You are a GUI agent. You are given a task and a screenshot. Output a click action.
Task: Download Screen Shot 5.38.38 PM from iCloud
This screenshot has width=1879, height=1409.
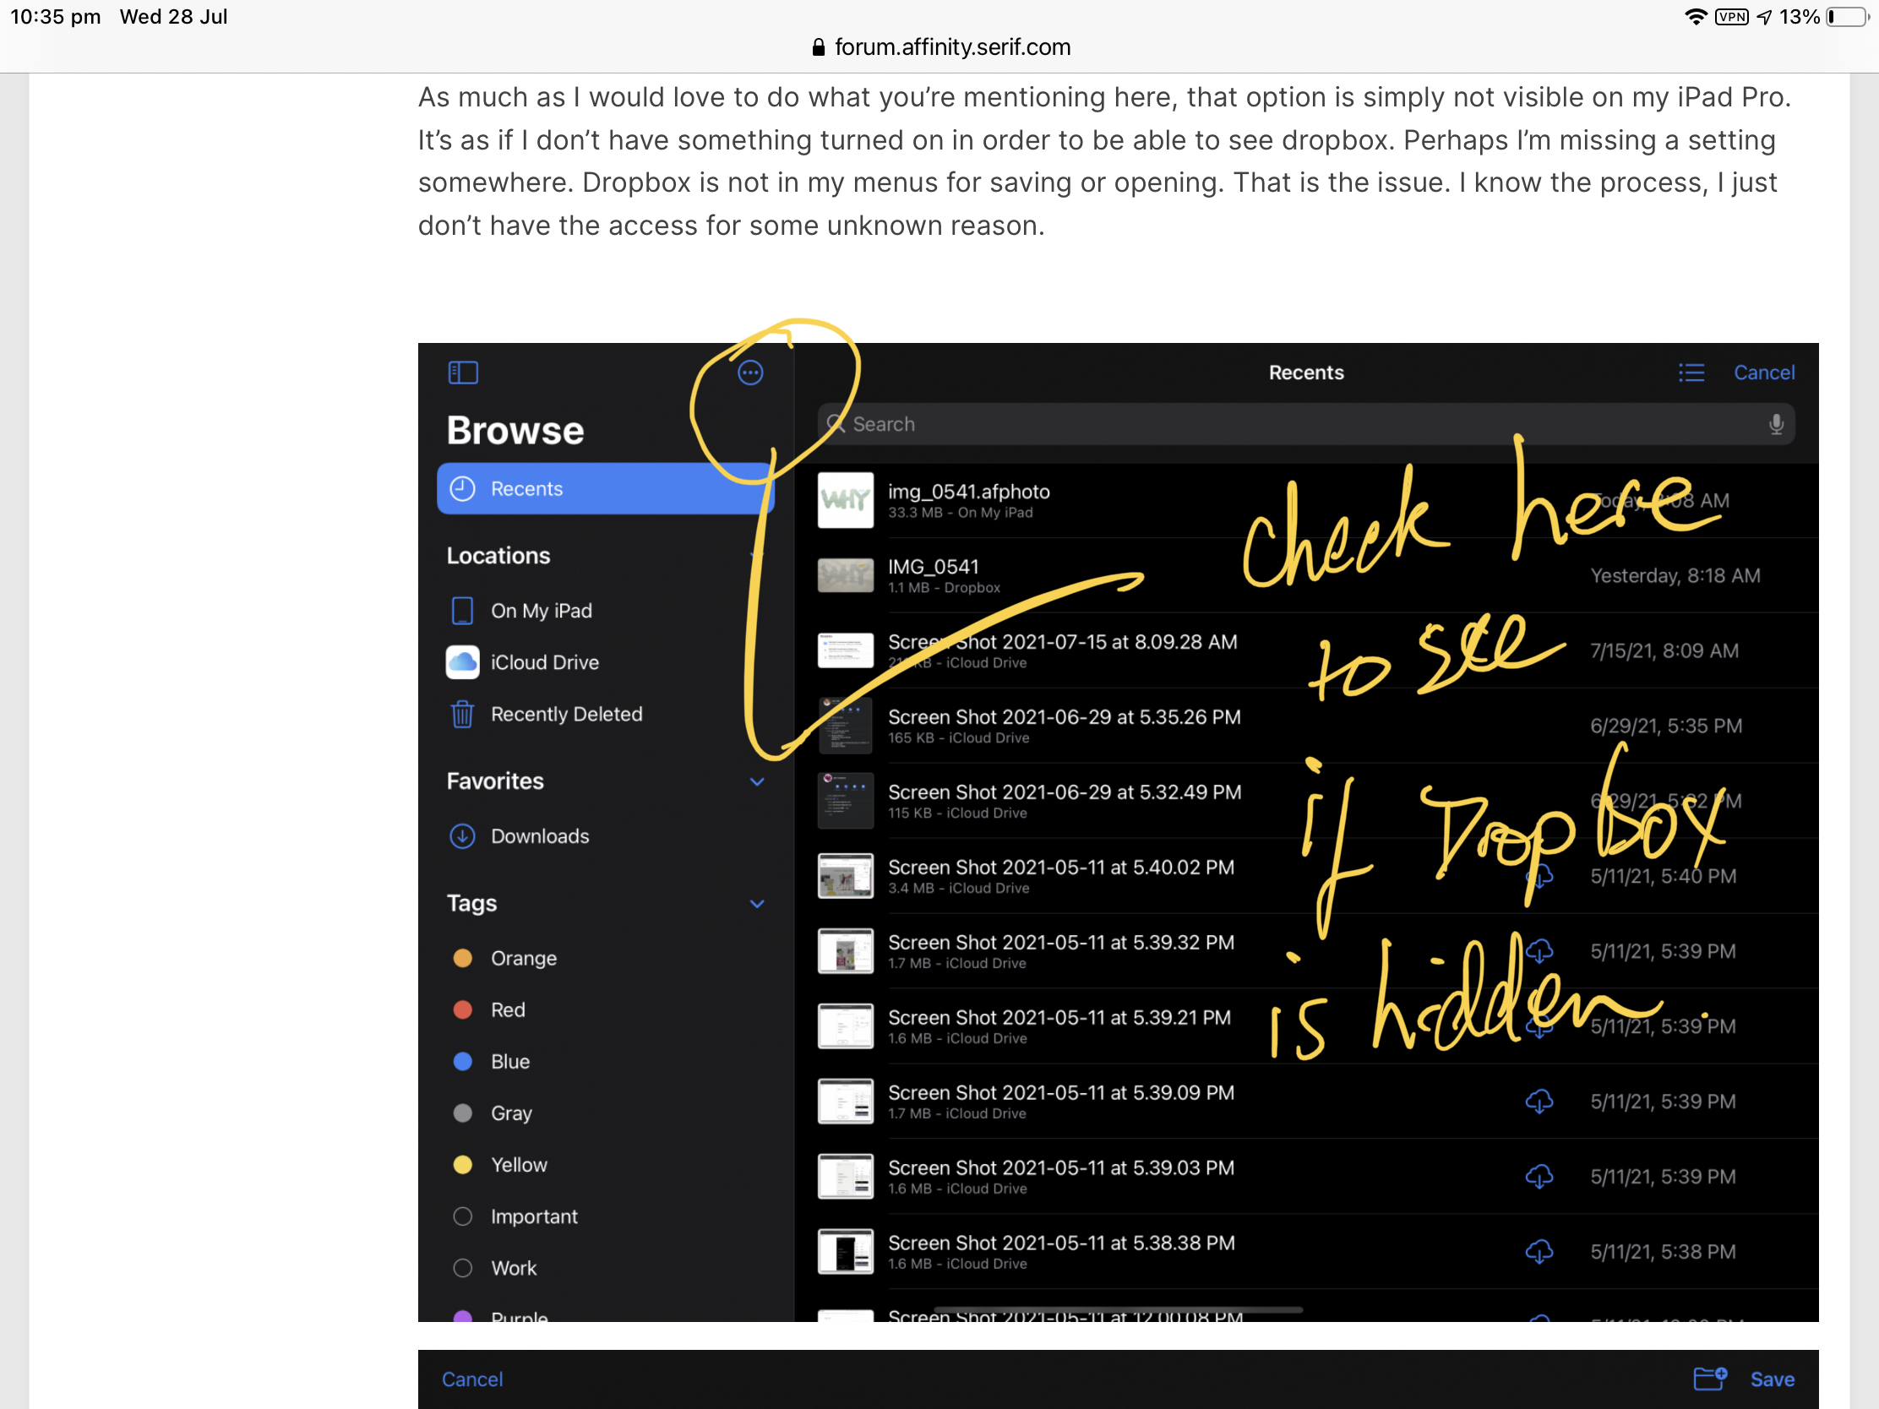pos(1539,1251)
